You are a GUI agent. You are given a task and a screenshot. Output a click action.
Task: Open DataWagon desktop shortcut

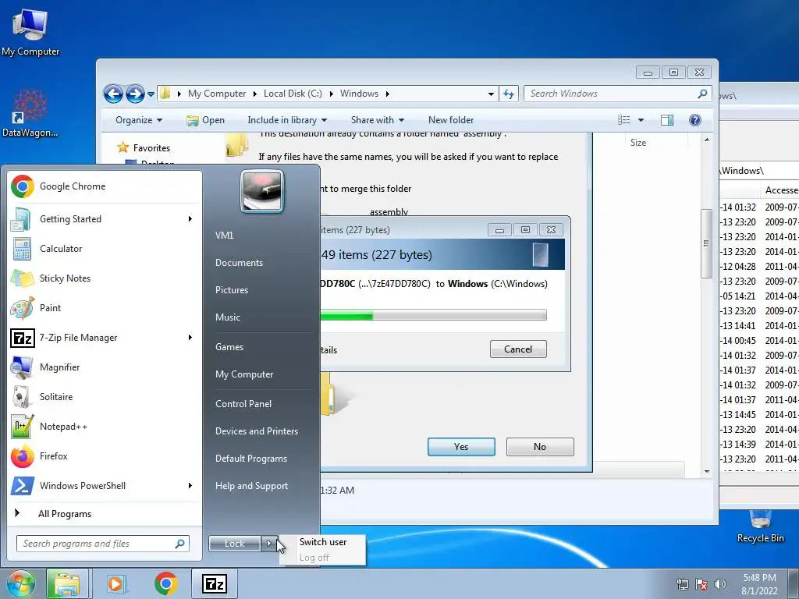pos(30,113)
